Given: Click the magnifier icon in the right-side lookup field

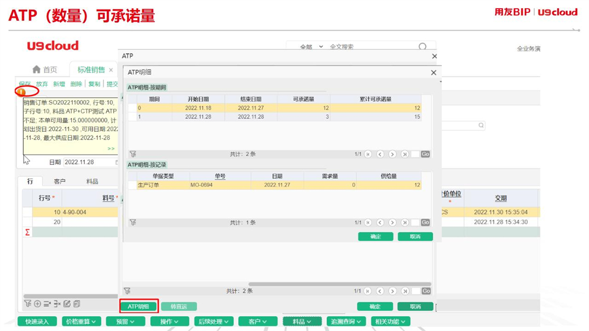Looking at the screenshot, I should point(481,125).
